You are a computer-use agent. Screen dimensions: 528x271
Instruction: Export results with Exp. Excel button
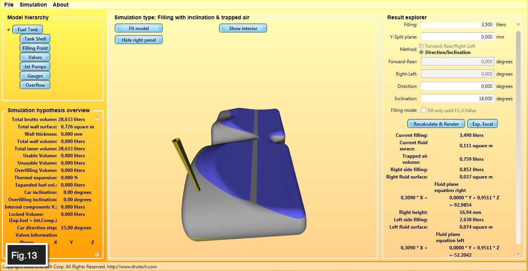[x=482, y=124]
